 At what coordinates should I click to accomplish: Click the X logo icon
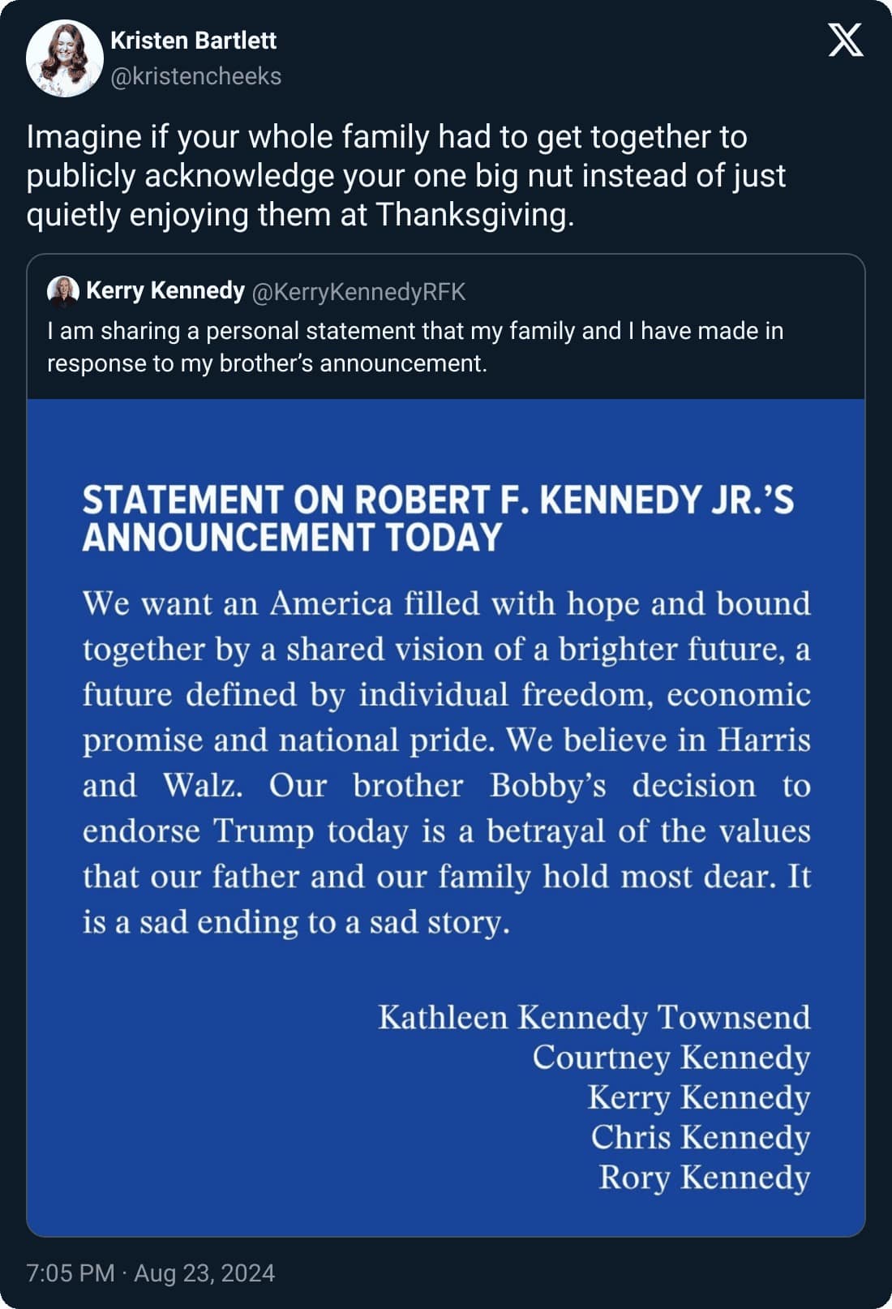coord(845,40)
